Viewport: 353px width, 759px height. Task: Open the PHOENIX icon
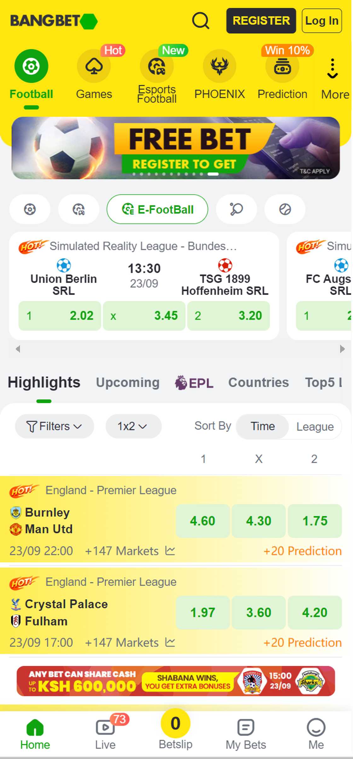(219, 66)
